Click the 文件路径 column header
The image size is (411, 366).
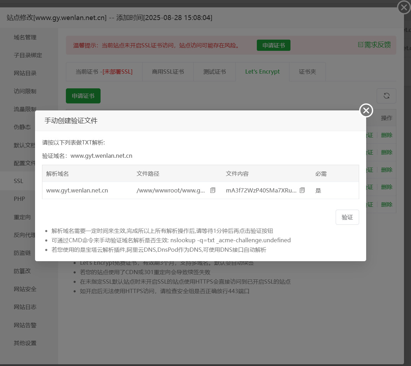[x=148, y=174]
